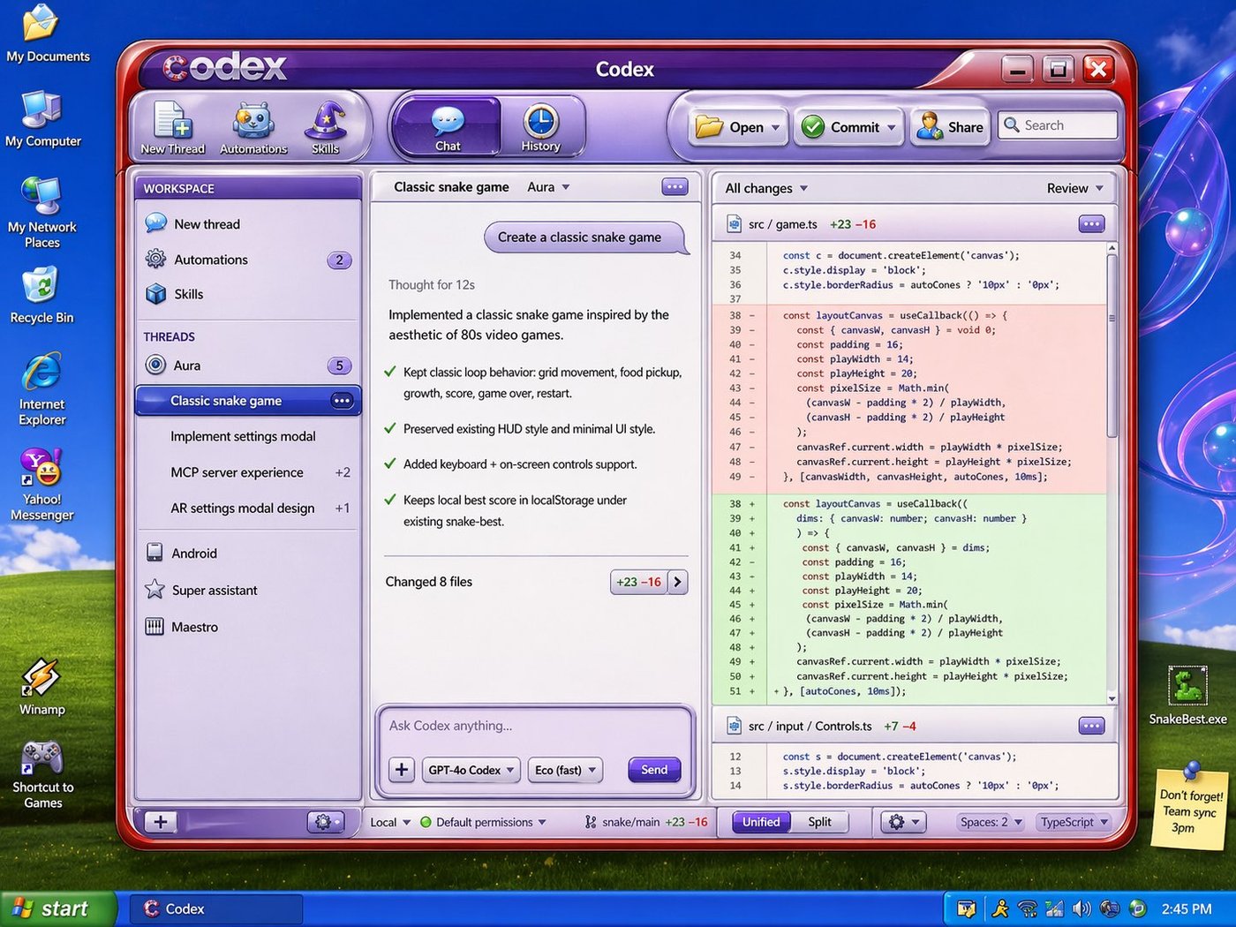Viewport: 1236px width, 927px height.
Task: Click the Share button
Action: (x=950, y=127)
